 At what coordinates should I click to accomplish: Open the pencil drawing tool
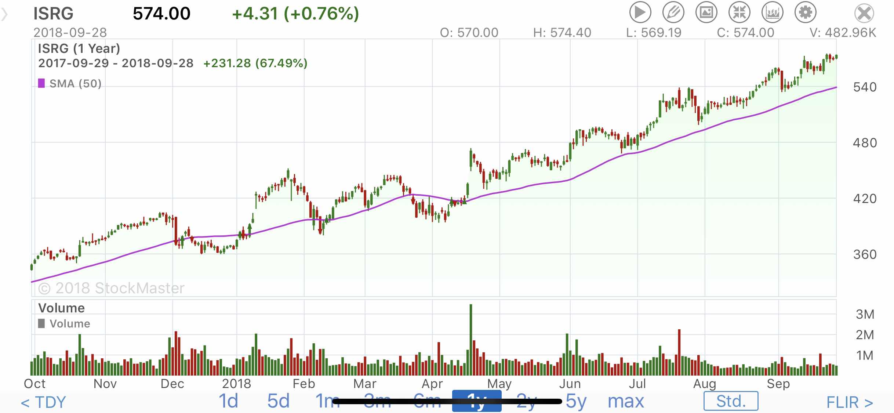point(673,12)
